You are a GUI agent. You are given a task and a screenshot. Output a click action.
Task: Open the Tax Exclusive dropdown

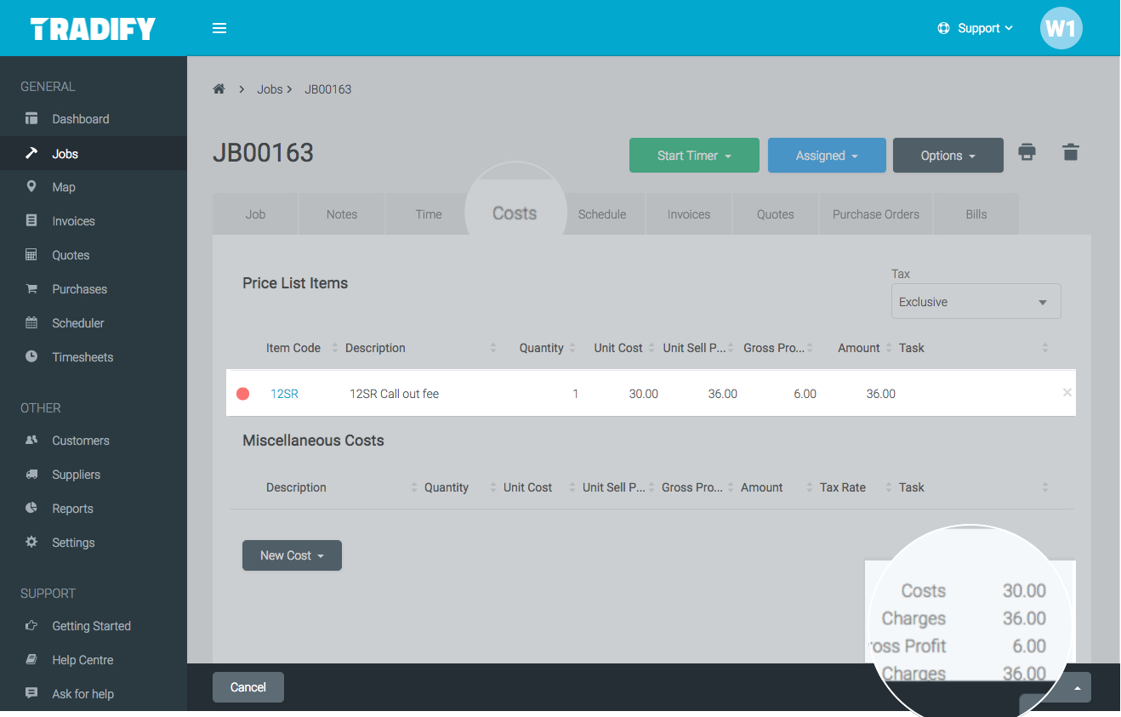click(976, 301)
